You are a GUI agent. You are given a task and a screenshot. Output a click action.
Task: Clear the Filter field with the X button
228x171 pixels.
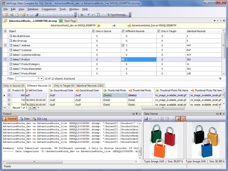point(38,79)
